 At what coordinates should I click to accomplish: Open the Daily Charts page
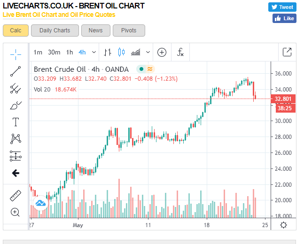[55, 30]
